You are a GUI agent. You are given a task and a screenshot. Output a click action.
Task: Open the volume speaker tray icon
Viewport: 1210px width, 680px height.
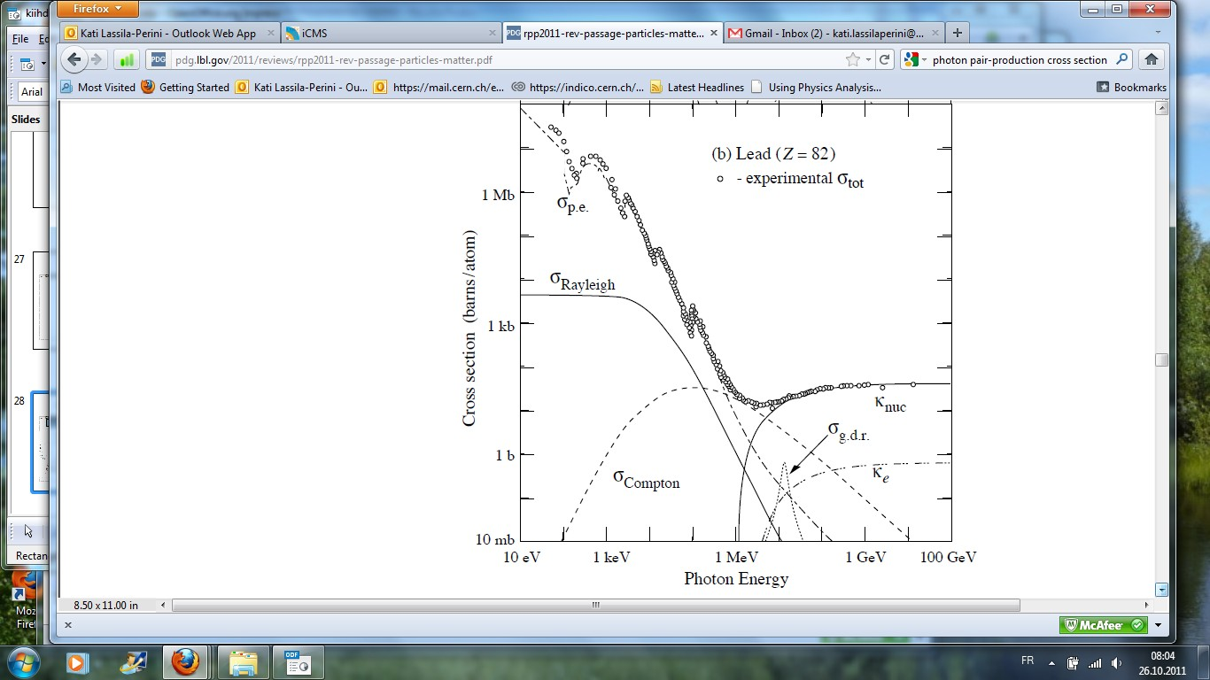tap(1116, 662)
